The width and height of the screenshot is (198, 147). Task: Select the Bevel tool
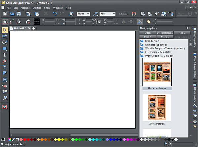coord(5,79)
